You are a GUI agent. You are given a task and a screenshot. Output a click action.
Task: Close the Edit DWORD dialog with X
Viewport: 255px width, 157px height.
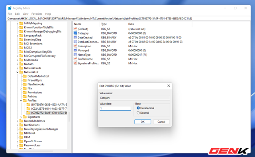coord(169,86)
